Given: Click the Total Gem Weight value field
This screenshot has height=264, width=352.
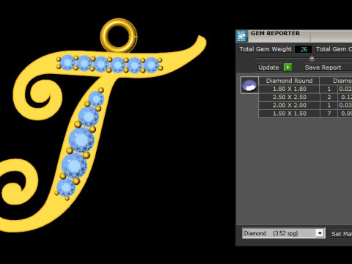Looking at the screenshot, I should [x=303, y=49].
